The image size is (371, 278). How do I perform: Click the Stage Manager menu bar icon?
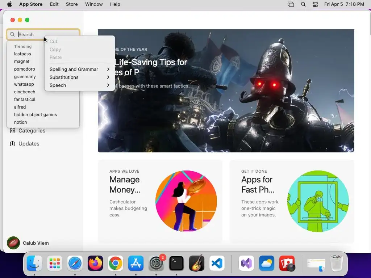[291, 4]
